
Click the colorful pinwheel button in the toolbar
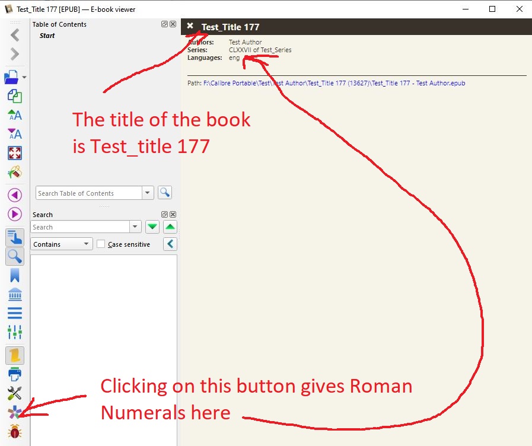[15, 413]
